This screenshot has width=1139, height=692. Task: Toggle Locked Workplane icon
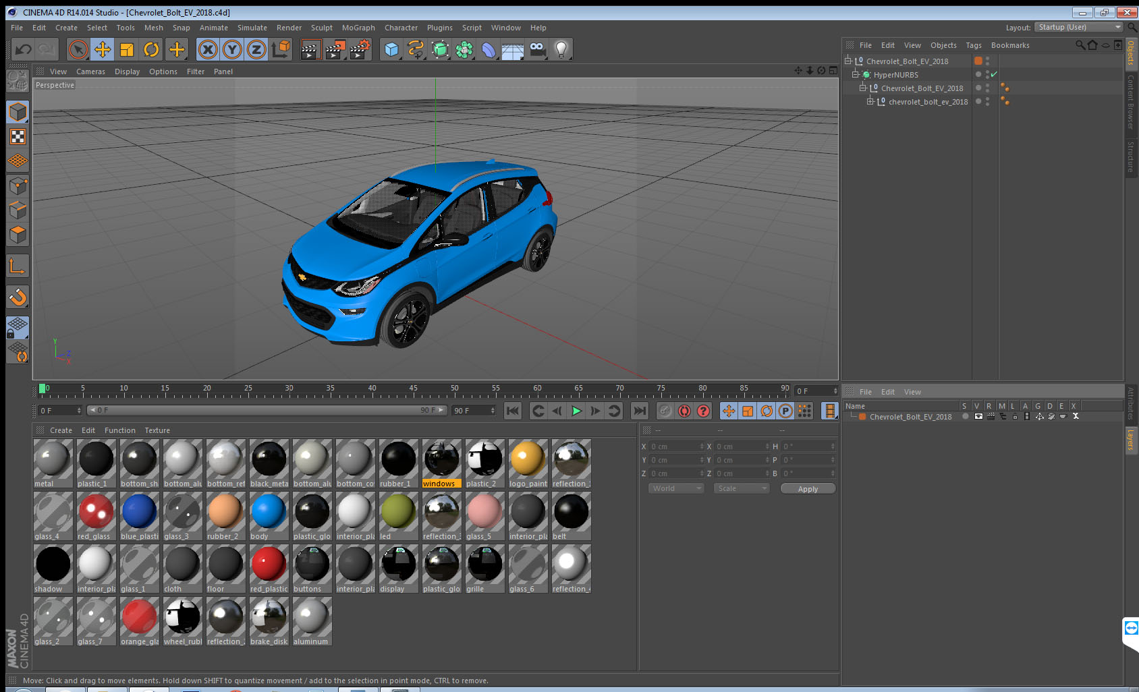(x=18, y=328)
